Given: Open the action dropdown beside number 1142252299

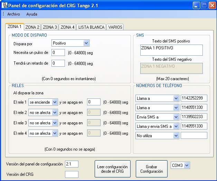Looking at the screenshot, I should click(157, 98).
